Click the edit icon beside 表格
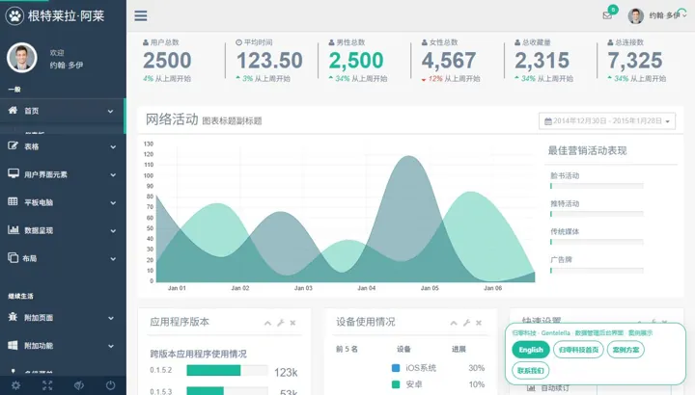The image size is (695, 395). tap(13, 145)
